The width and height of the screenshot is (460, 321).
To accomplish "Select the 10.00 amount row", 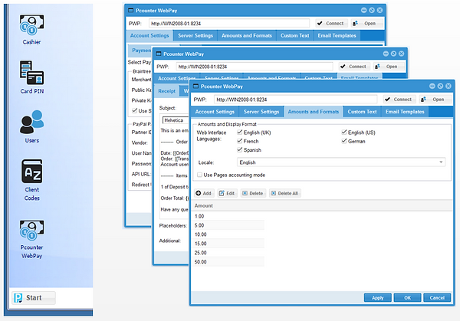I will pos(228,234).
